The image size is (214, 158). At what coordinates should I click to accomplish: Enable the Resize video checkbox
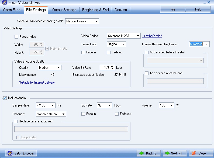(16, 37)
